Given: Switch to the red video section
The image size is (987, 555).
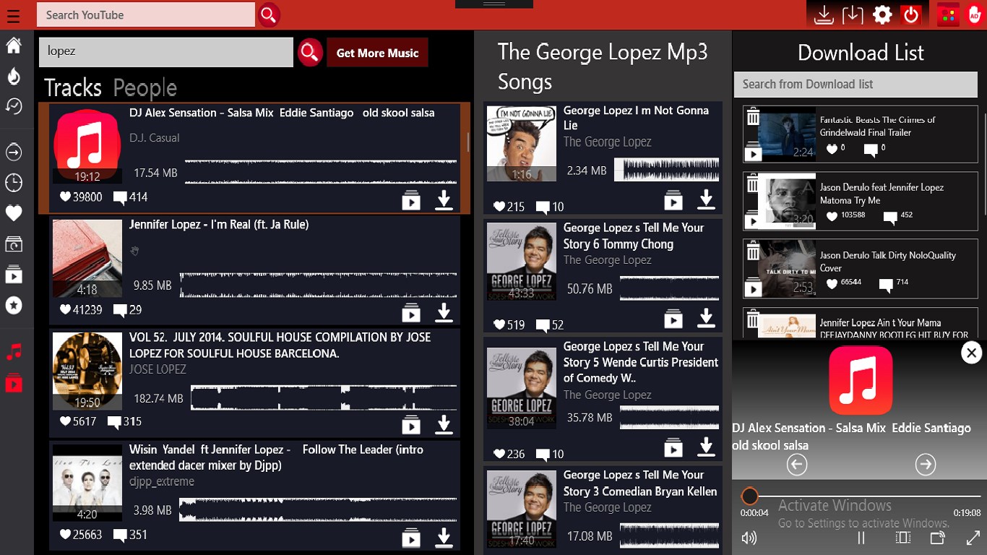Looking at the screenshot, I should coord(13,384).
